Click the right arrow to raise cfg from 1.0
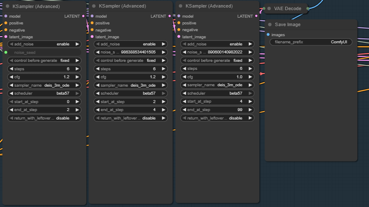Image resolution: width=369 pixels, height=207 pixels. coord(250,77)
